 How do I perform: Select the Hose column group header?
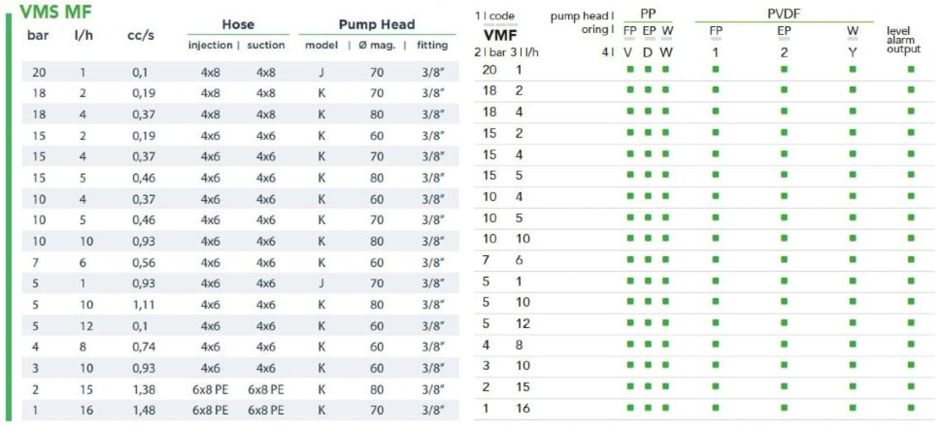click(238, 25)
